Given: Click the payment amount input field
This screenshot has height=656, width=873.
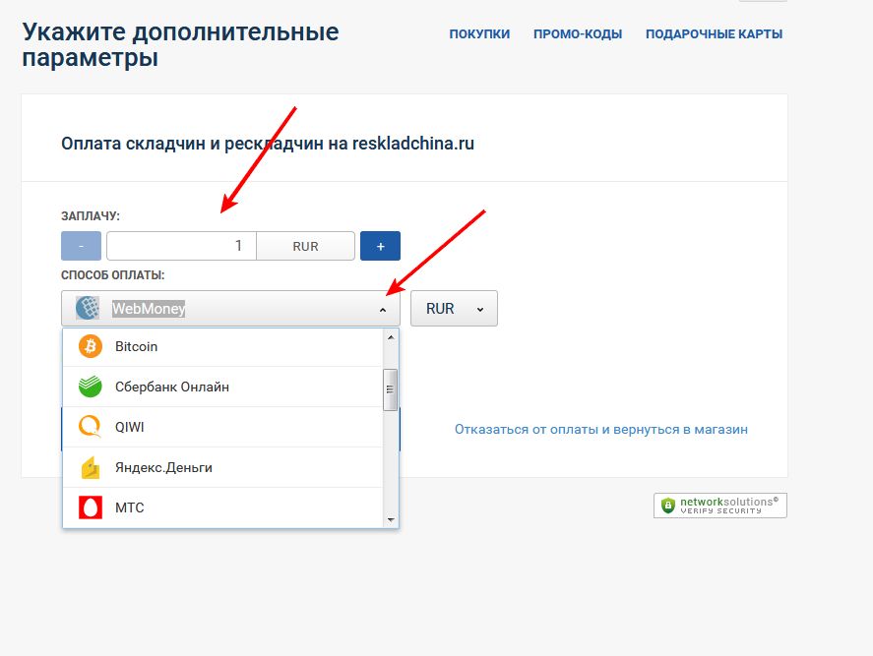Looking at the screenshot, I should tap(181, 246).
